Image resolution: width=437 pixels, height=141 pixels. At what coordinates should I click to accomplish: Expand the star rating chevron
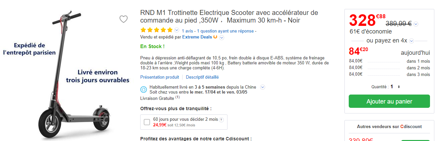click(177, 31)
